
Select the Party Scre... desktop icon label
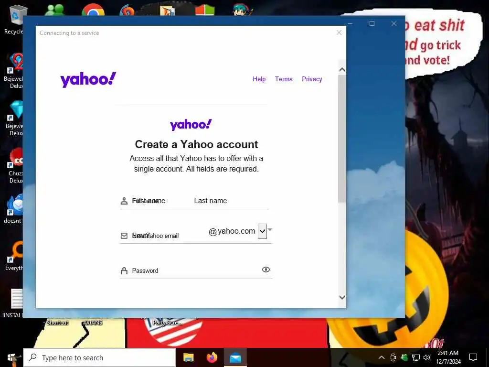(x=168, y=323)
